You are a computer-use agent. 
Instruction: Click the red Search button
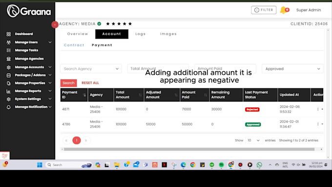point(68,83)
